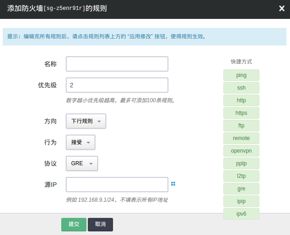Choose the l2tp shortcut
The width and height of the screenshot is (290, 235).
[x=241, y=176]
